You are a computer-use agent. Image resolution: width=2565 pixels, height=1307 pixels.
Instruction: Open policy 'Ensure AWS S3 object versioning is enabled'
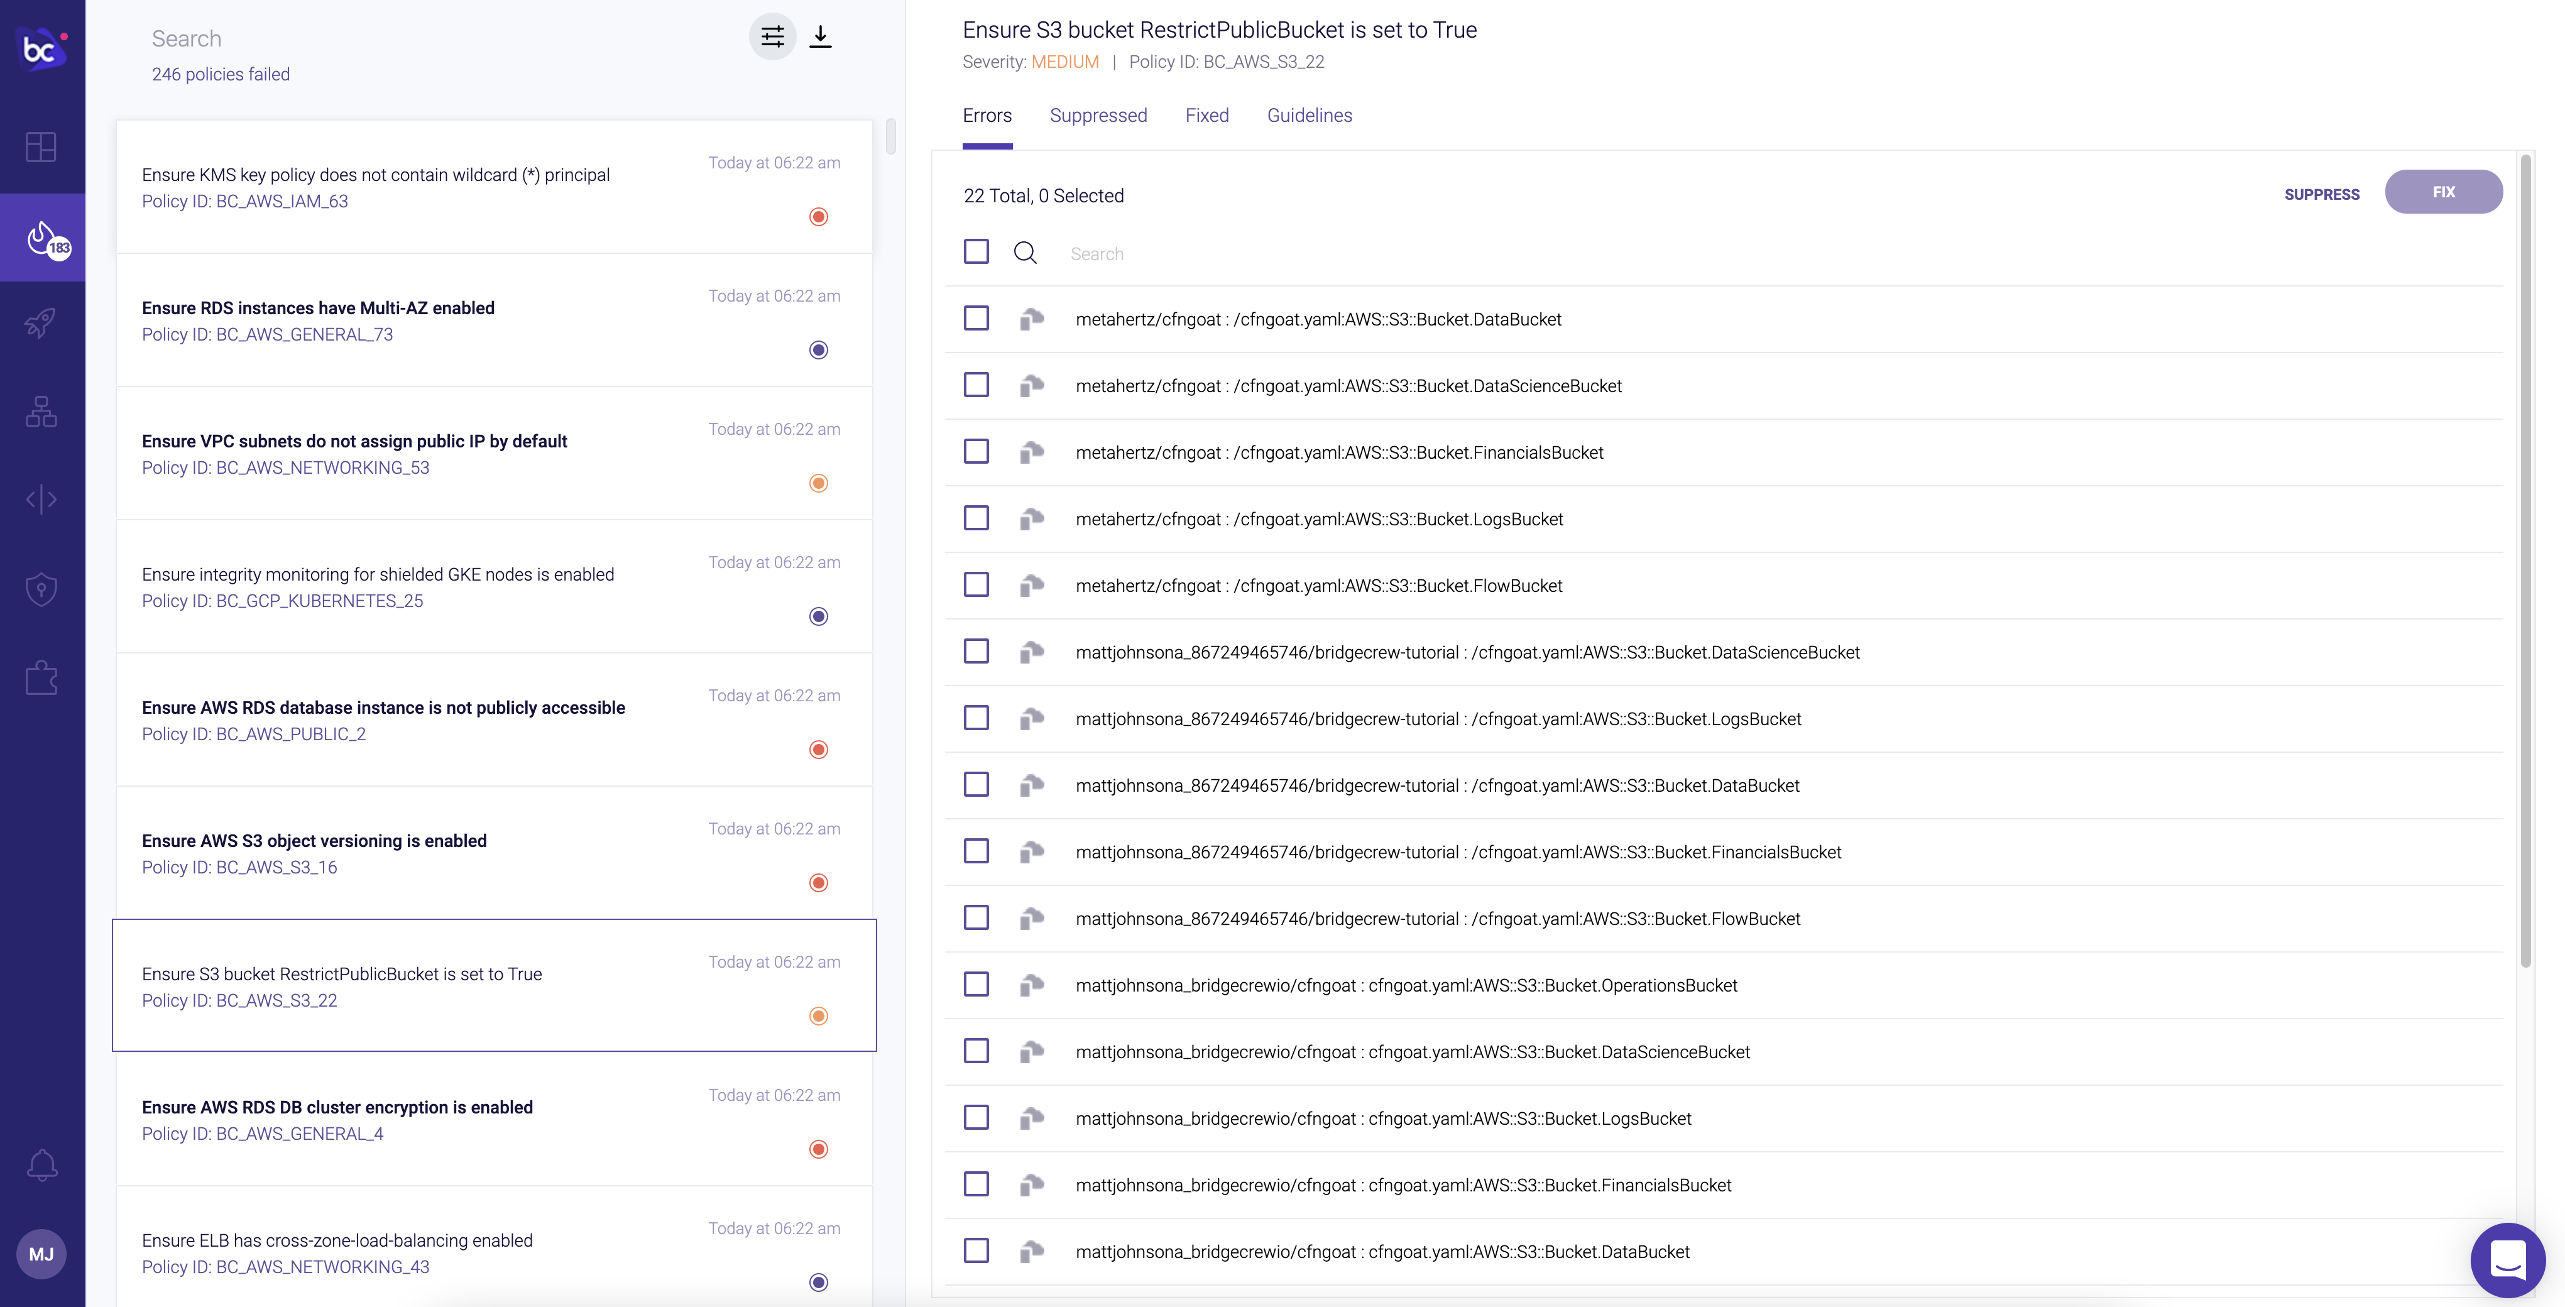(494, 854)
